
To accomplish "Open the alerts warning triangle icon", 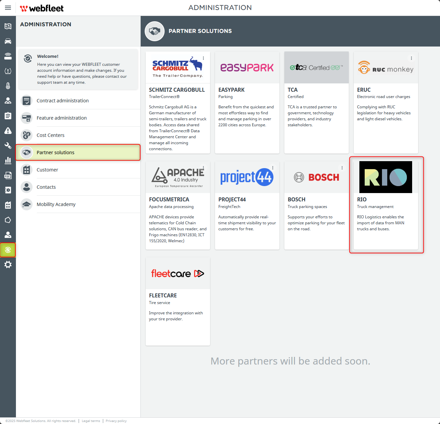I will (8, 131).
